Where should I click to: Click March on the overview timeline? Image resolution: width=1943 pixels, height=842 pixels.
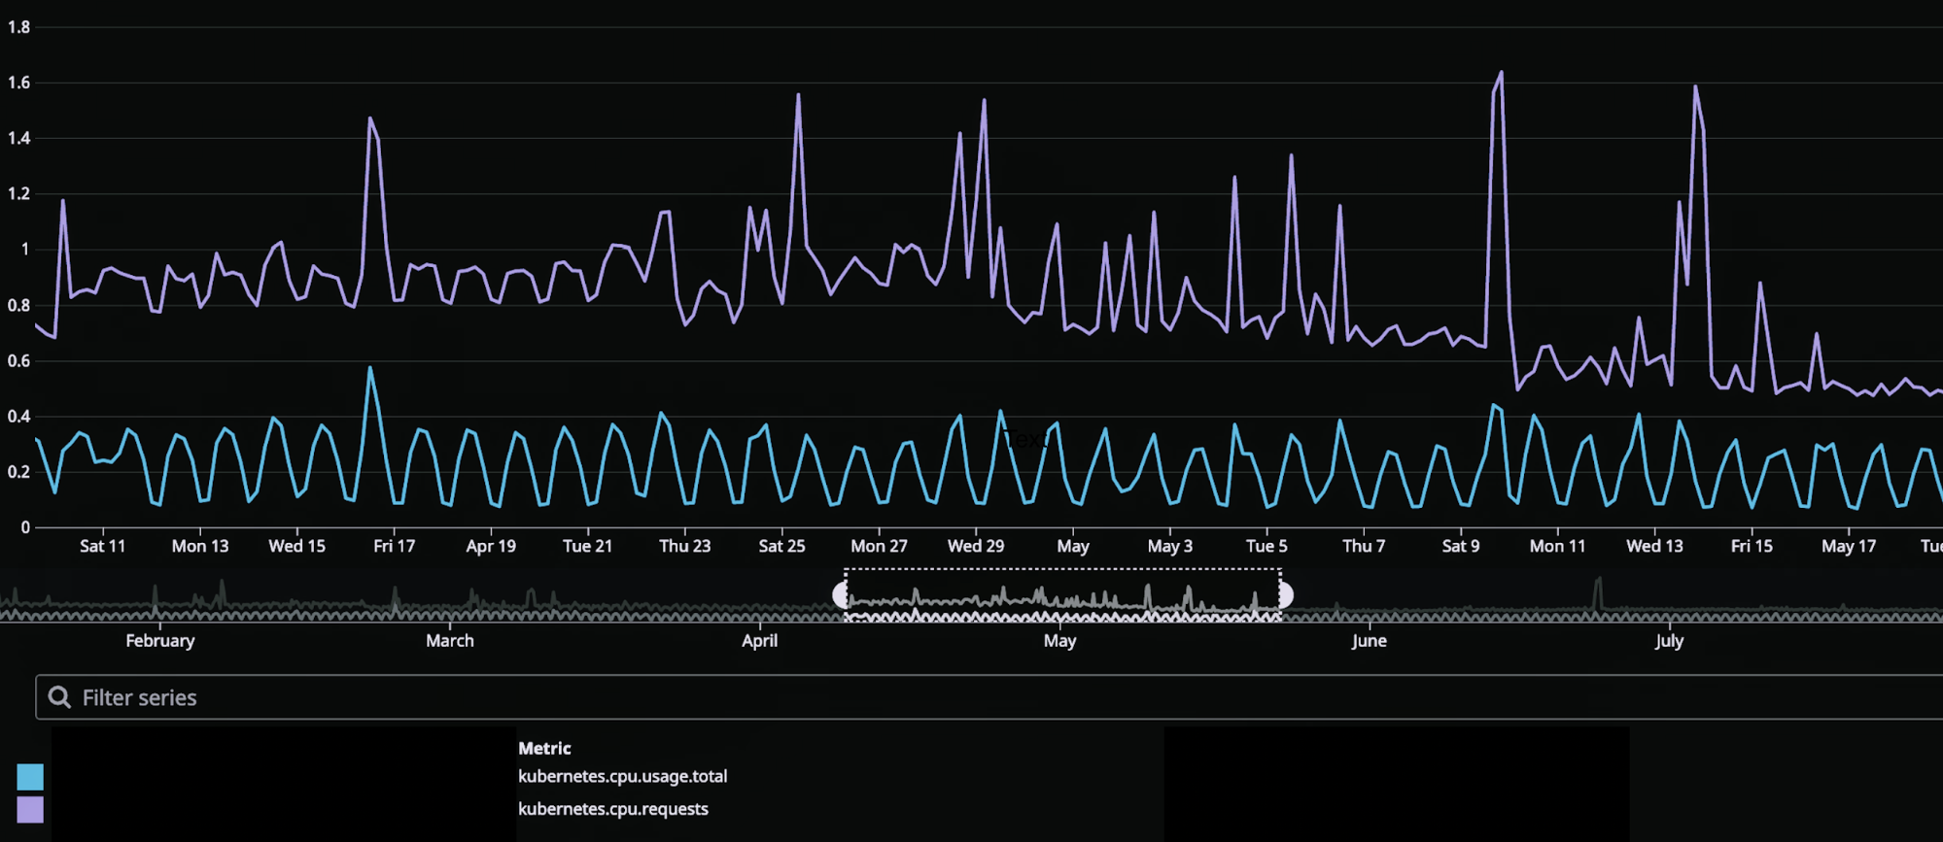(x=450, y=641)
